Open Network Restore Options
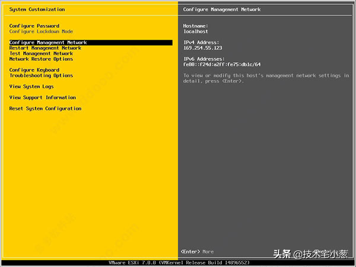 coord(41,59)
